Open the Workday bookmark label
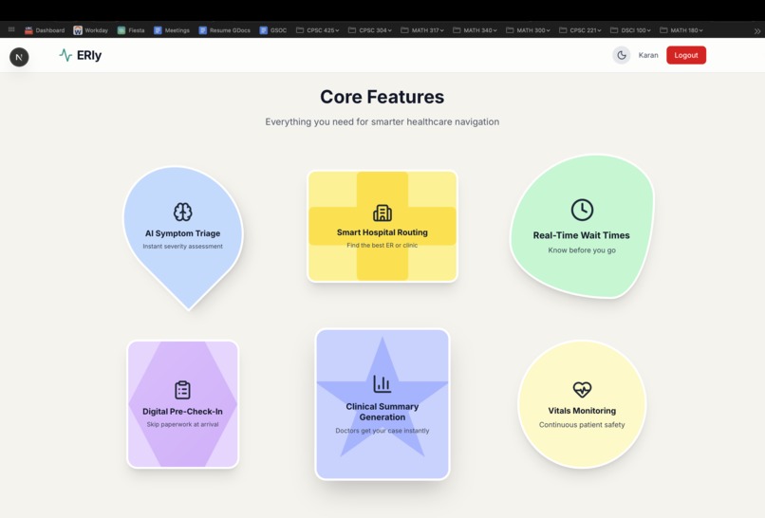Viewport: 765px width, 518px height. 96,30
